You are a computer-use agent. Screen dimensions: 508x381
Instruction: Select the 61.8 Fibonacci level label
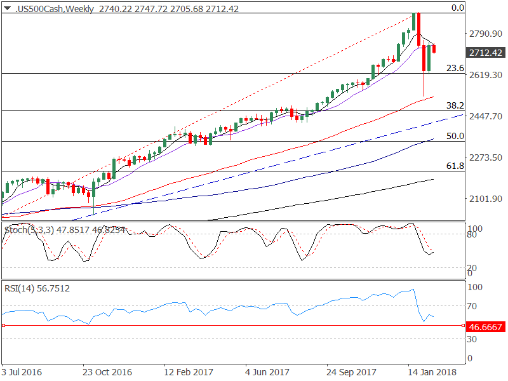(x=455, y=166)
